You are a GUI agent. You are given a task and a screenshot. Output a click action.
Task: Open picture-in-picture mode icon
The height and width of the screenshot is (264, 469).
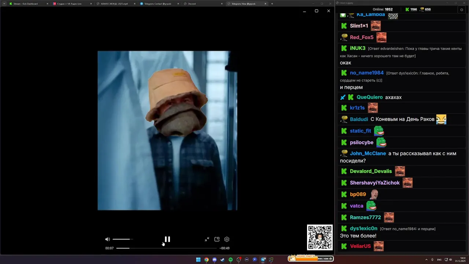click(x=217, y=239)
